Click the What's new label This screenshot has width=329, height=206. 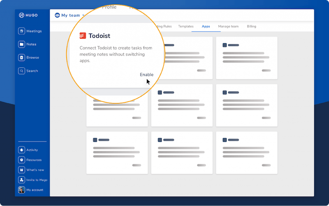tap(35, 170)
